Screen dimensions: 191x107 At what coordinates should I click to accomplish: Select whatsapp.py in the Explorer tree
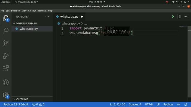click(x=32, y=29)
